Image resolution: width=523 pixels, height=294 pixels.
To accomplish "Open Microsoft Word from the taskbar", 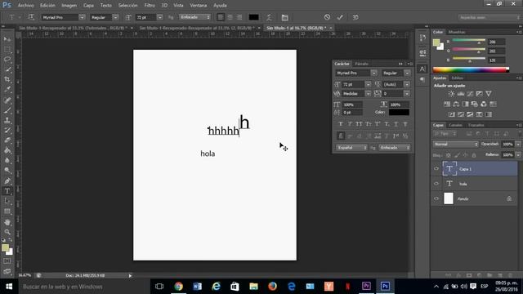I will tap(197, 287).
